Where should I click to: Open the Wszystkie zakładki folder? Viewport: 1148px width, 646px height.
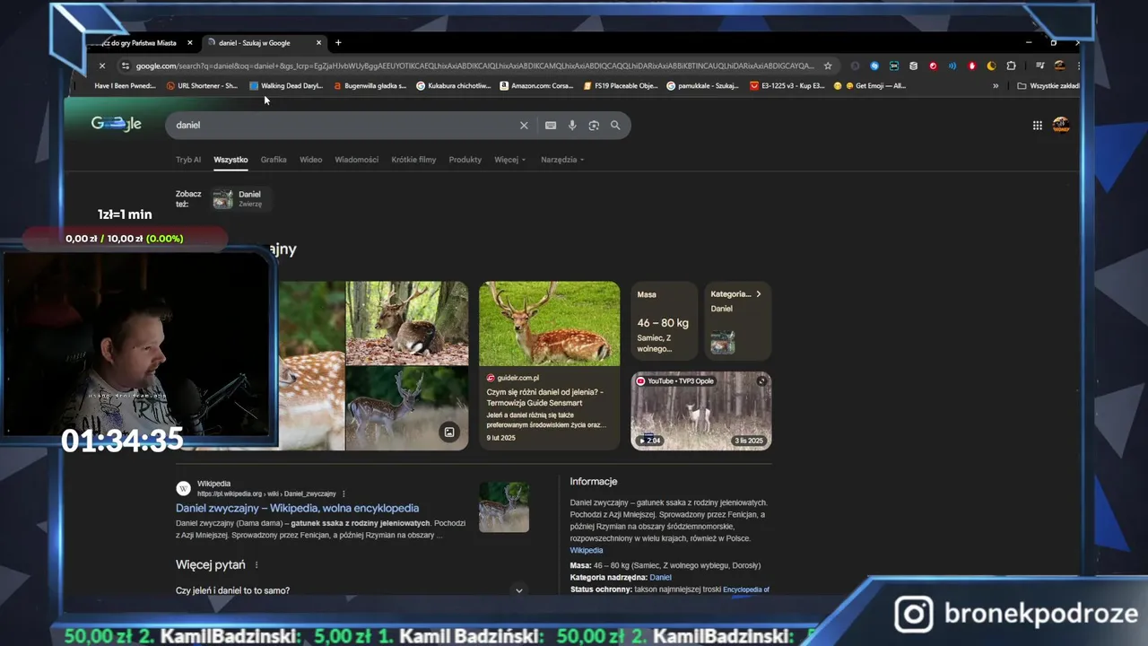point(1048,86)
